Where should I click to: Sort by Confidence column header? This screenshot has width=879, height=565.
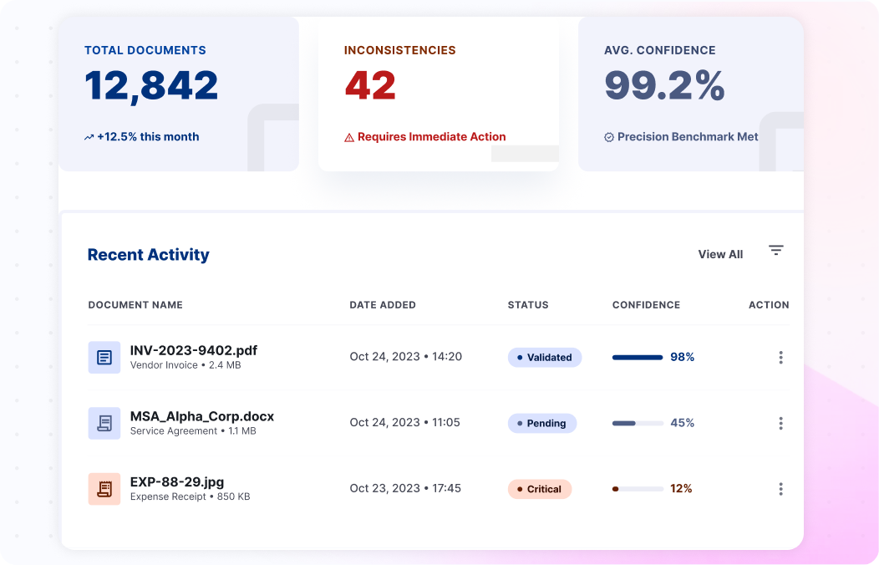click(647, 305)
